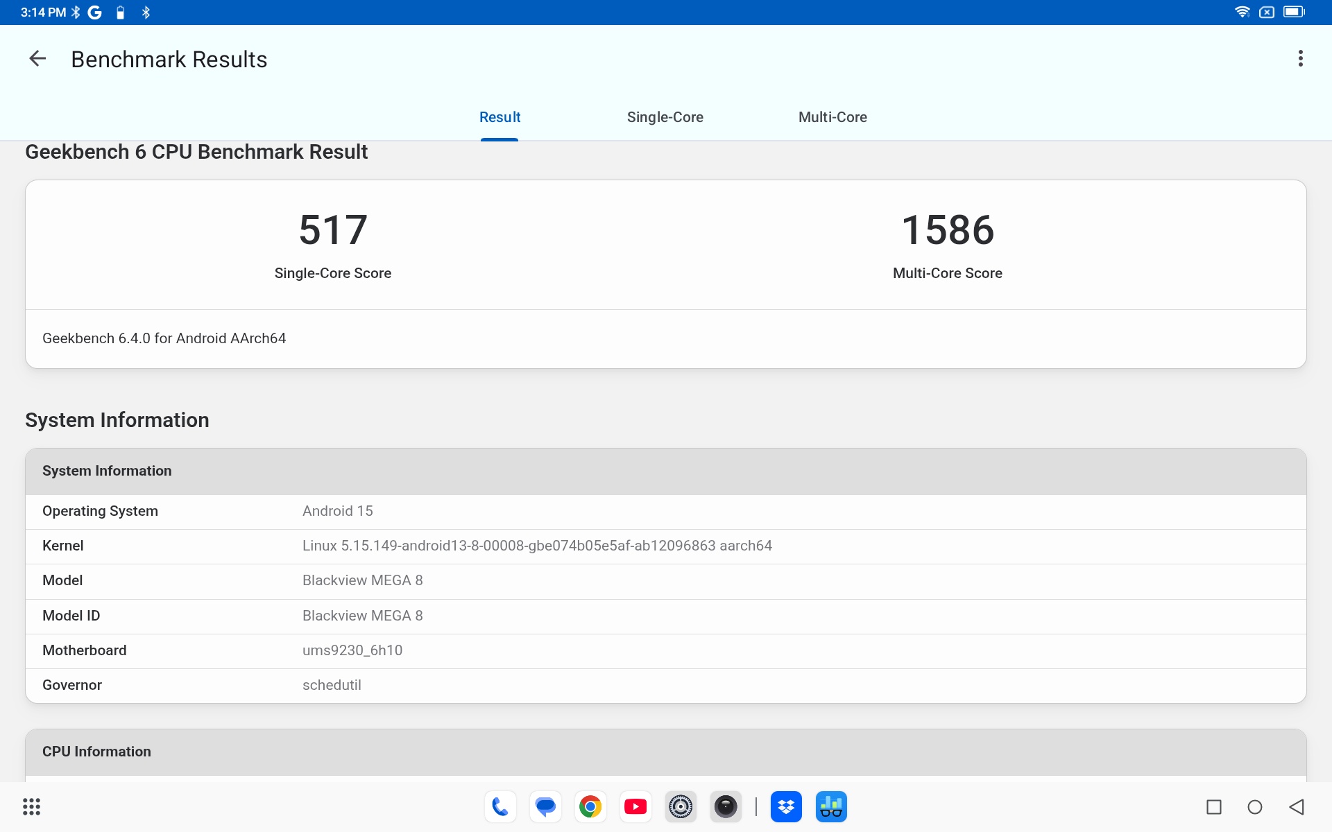This screenshot has width=1332, height=832.
Task: Switch to the Single-Core tab
Action: click(665, 117)
